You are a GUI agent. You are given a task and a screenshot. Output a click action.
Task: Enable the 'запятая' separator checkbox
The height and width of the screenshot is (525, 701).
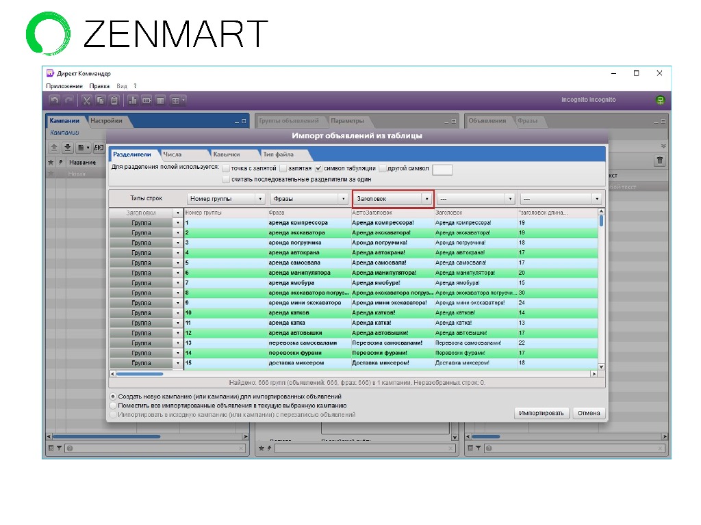[283, 168]
